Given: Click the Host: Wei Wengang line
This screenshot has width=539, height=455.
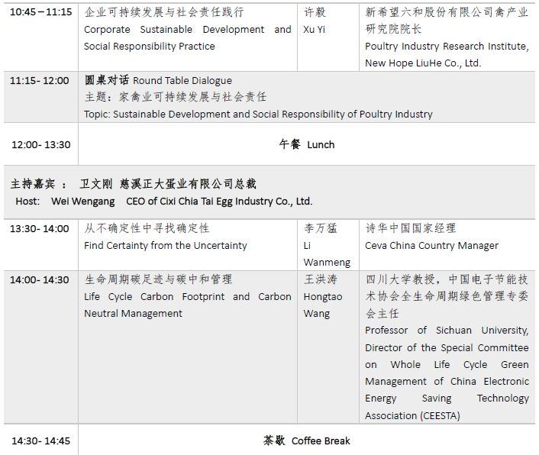Looking at the screenshot, I should (163, 202).
